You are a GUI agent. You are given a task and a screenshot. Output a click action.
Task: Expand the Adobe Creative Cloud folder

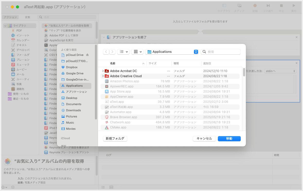click(103, 76)
